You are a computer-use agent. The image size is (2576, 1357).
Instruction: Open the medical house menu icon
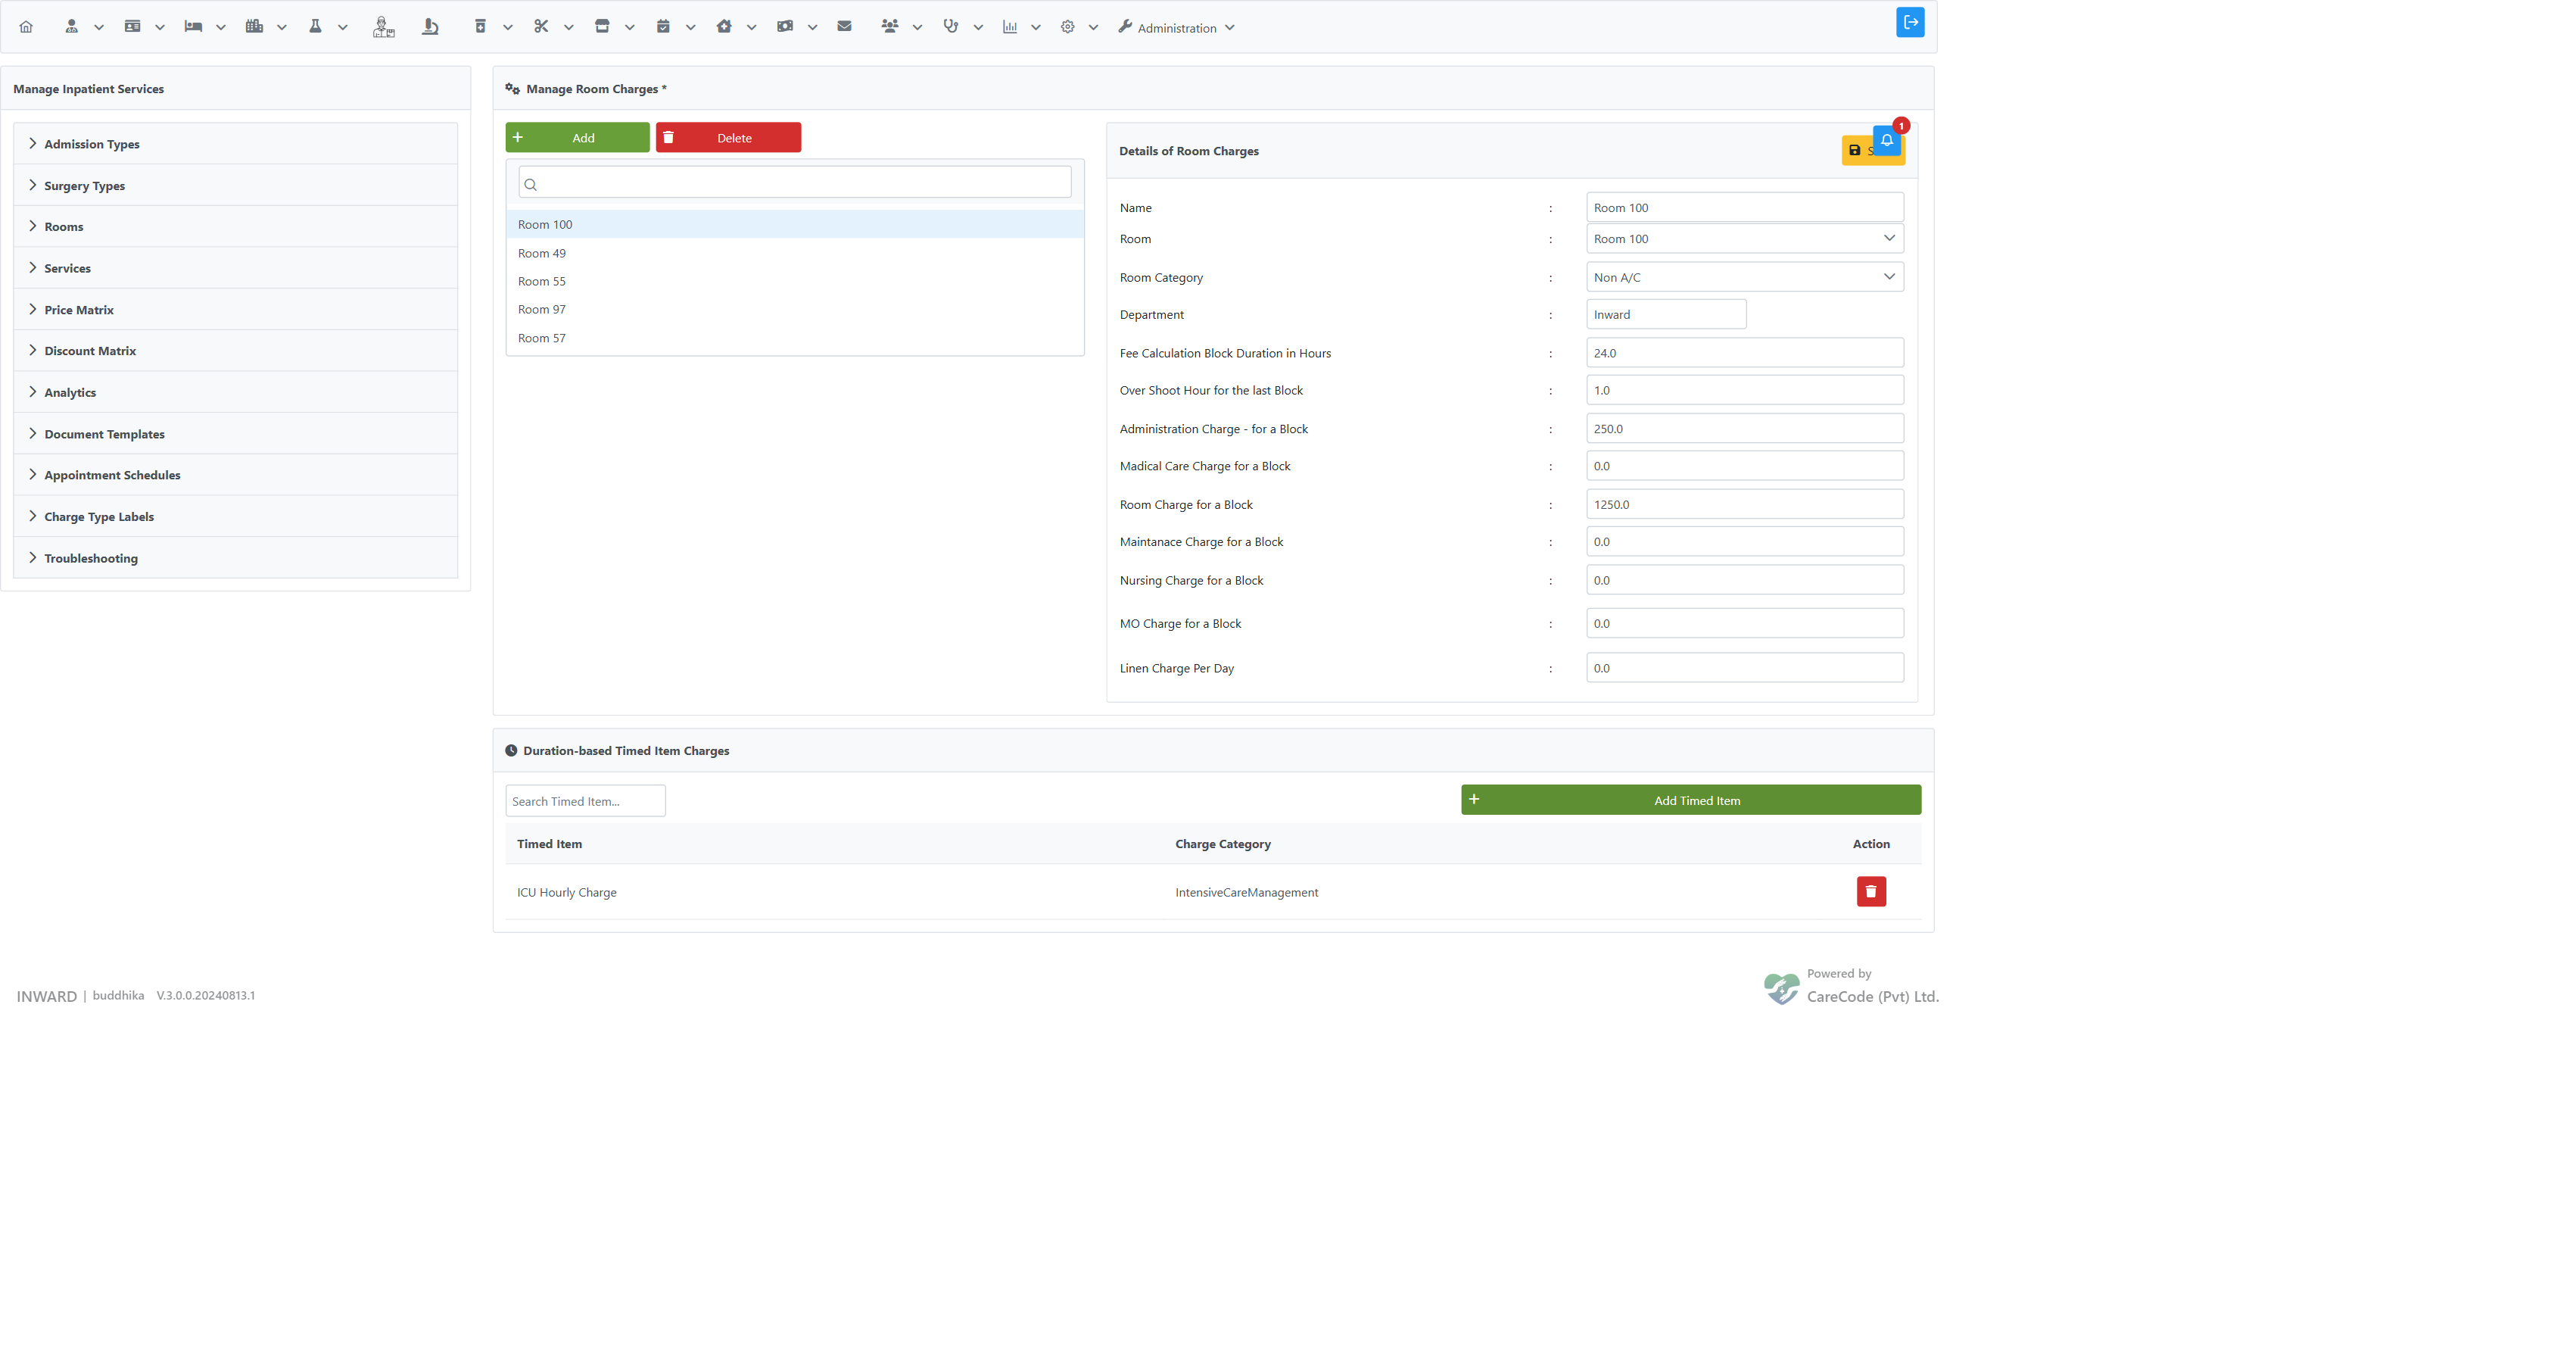point(724,27)
